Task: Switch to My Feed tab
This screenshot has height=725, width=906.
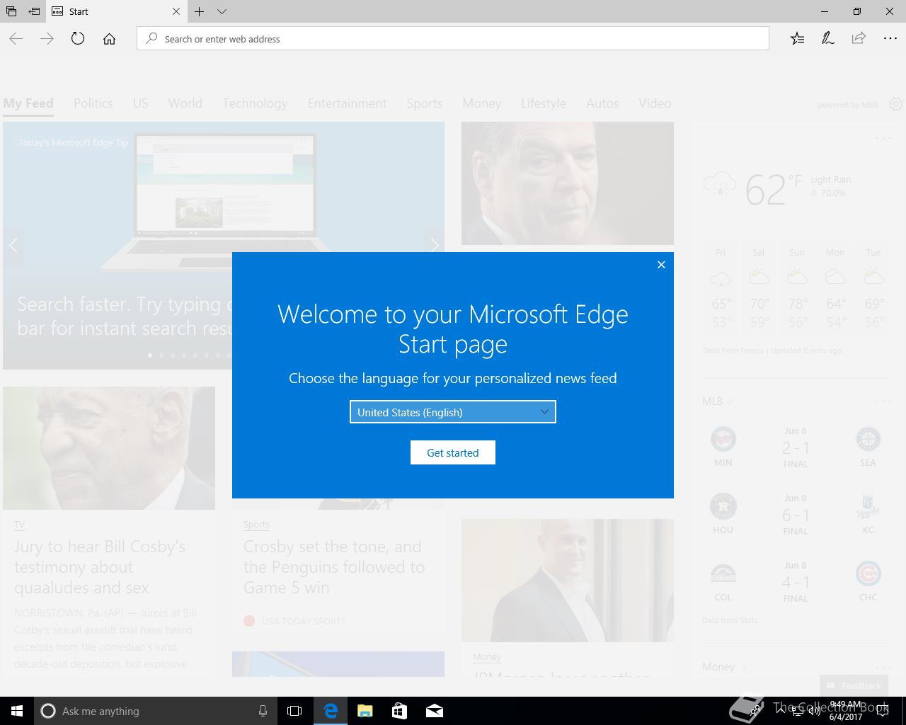Action: [x=28, y=103]
